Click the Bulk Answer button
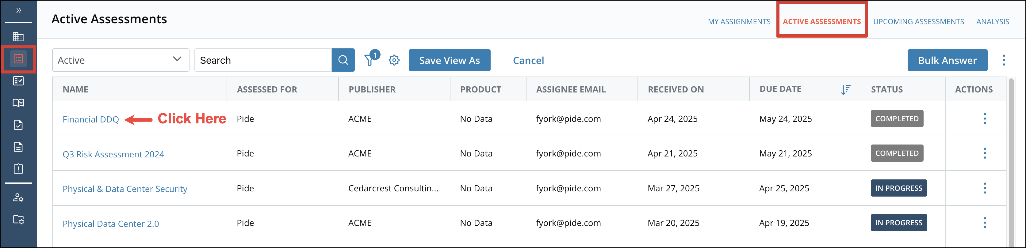Image resolution: width=1026 pixels, height=248 pixels. point(947,60)
